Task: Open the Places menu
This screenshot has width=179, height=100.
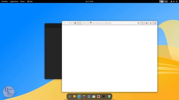Action: pos(23,1)
